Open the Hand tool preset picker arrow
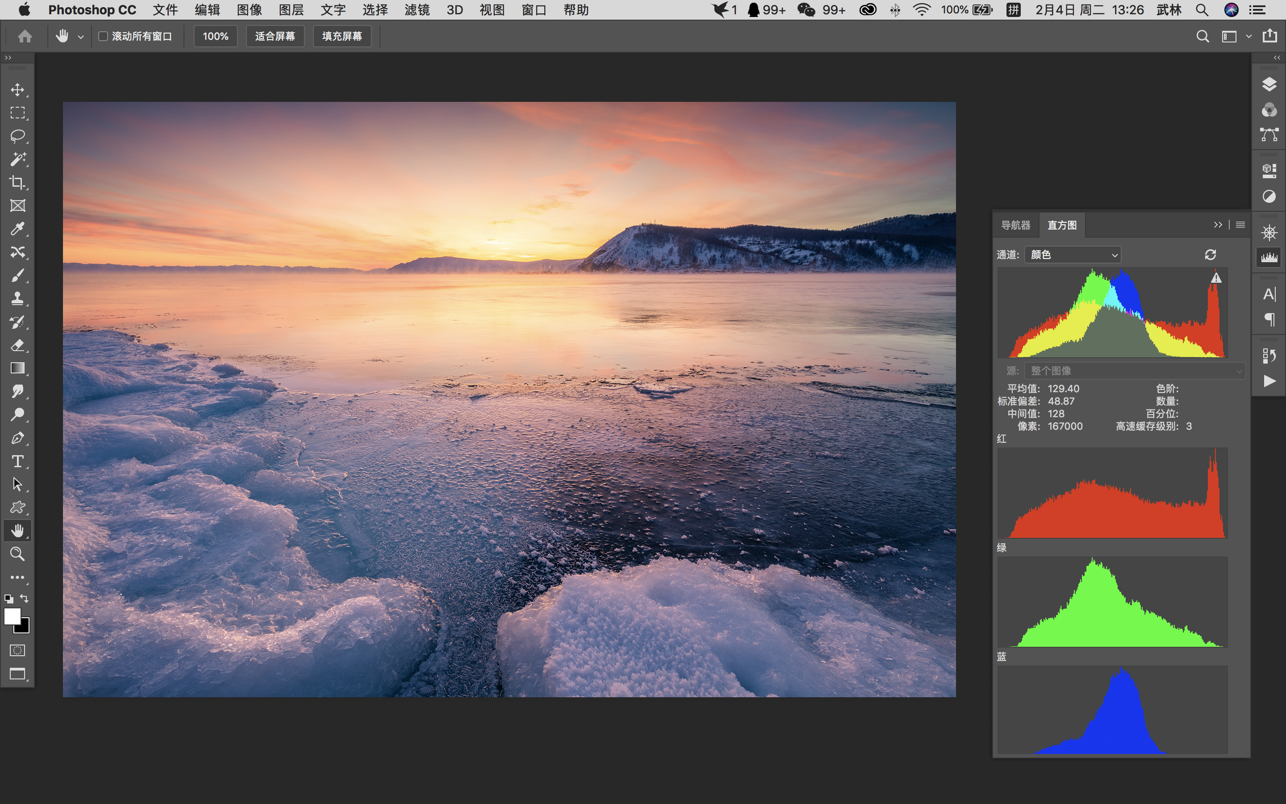This screenshot has width=1286, height=804. (81, 37)
